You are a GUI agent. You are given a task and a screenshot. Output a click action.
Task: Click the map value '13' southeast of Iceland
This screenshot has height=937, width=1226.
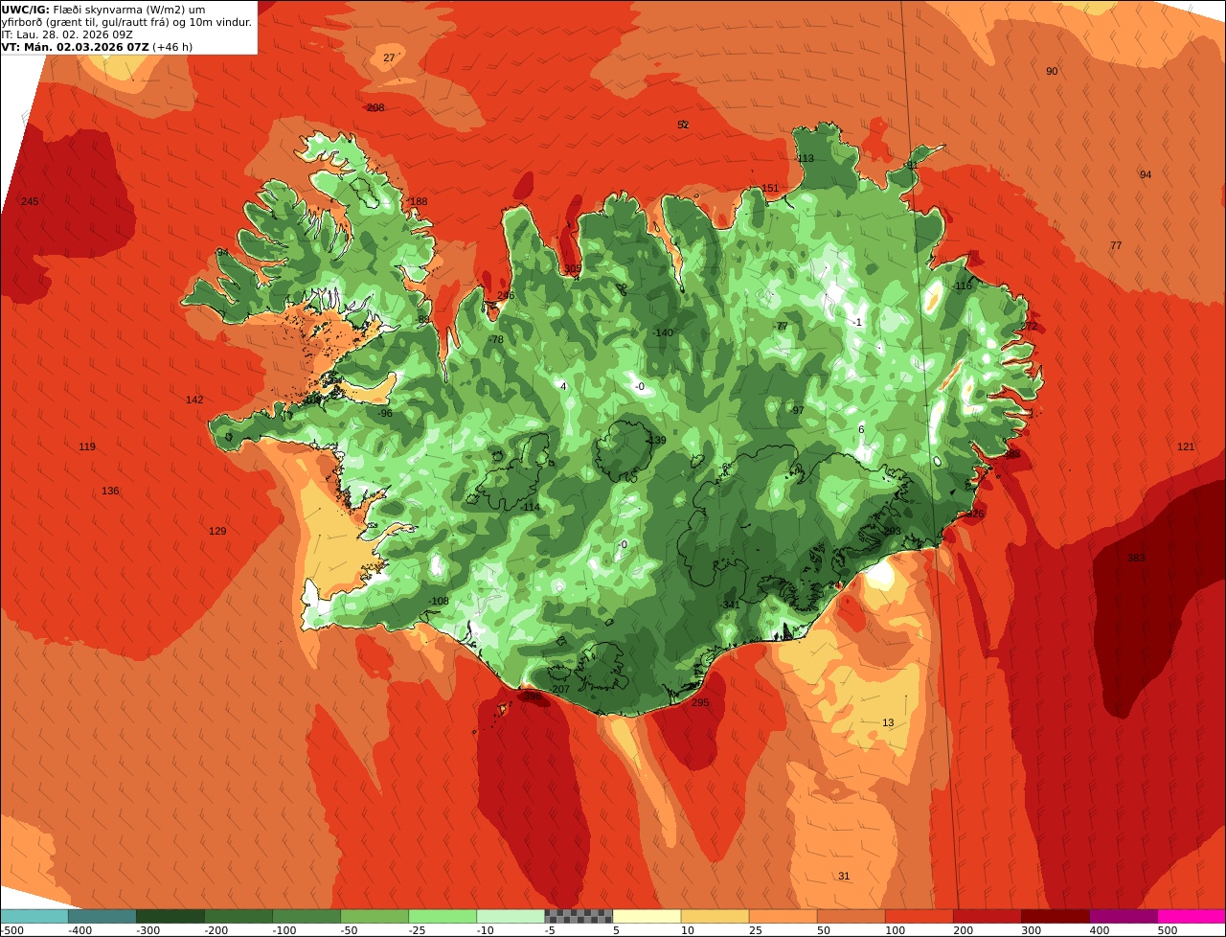(888, 722)
